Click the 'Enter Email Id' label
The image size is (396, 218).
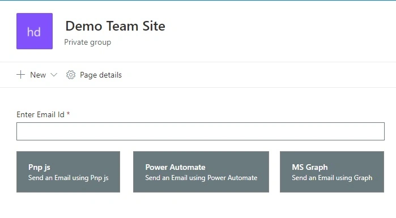coord(40,114)
